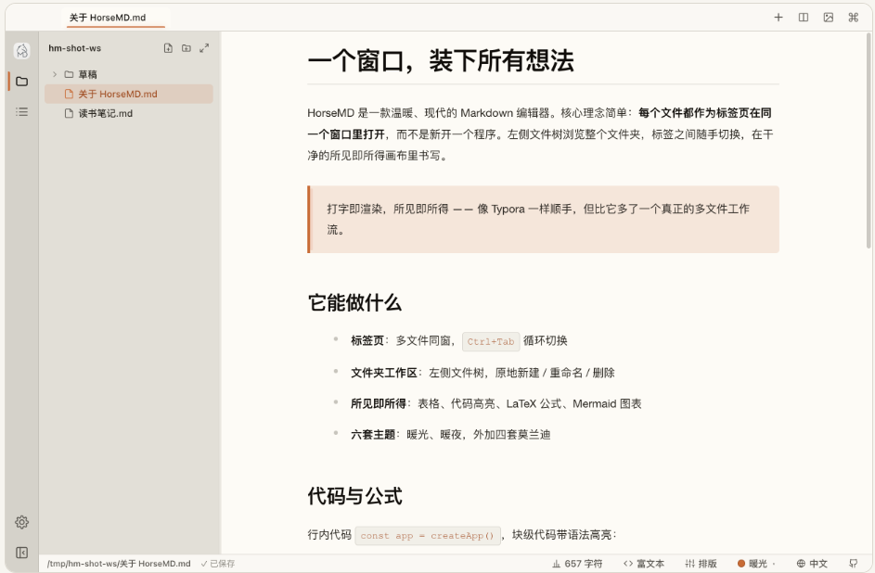Click the bold 所见即所得 list item text
The height and width of the screenshot is (573, 875).
pyautogui.click(x=379, y=403)
